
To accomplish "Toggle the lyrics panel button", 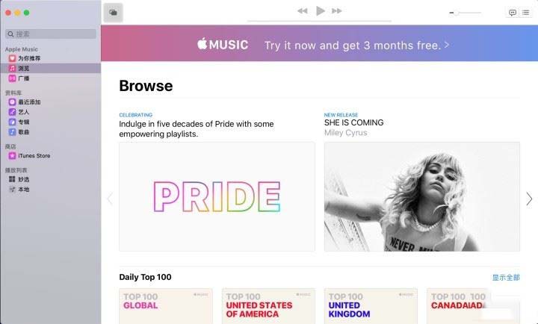I will pos(513,13).
